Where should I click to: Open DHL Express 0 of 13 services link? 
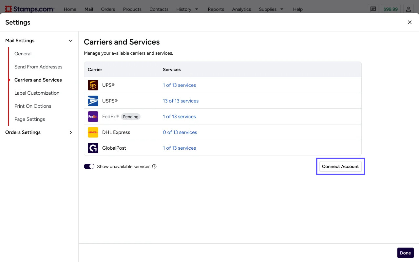[180, 132]
